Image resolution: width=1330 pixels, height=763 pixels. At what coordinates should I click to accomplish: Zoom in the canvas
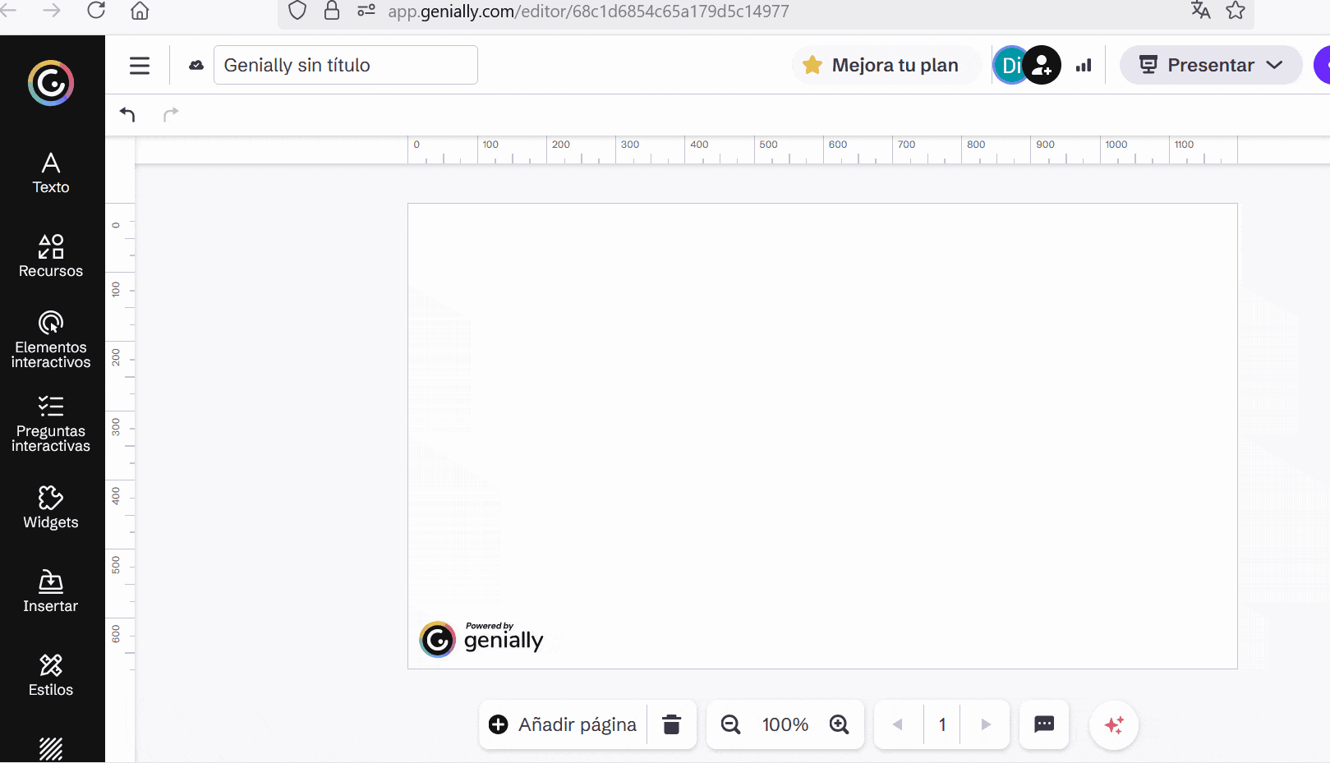point(839,724)
